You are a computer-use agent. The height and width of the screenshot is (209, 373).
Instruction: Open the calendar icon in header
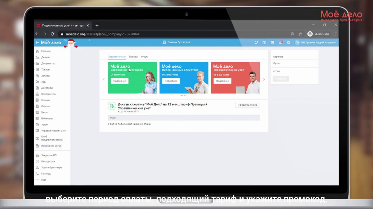point(264,42)
